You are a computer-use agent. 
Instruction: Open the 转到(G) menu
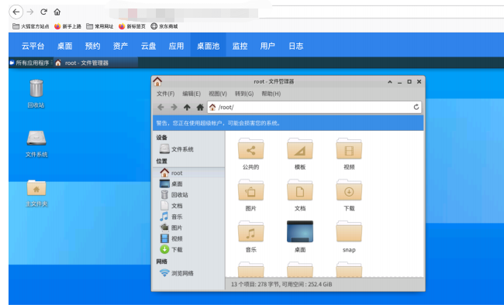coord(244,94)
